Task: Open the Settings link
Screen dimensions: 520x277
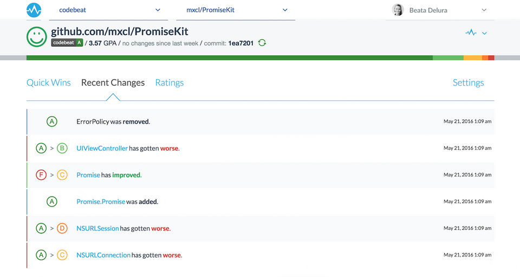Action: [468, 82]
